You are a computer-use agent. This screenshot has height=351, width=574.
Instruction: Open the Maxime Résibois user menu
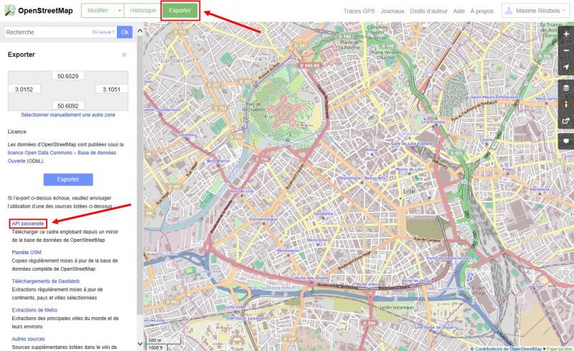537,11
